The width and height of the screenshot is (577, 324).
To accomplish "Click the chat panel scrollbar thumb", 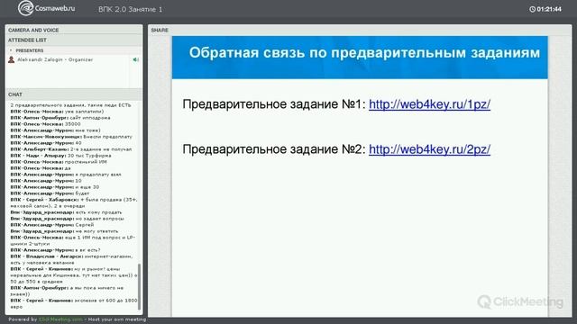I will pos(139,286).
